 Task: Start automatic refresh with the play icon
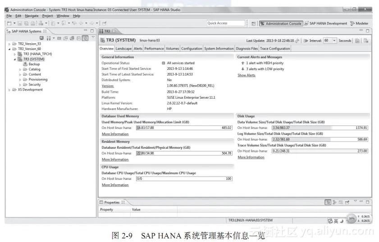click(306, 41)
